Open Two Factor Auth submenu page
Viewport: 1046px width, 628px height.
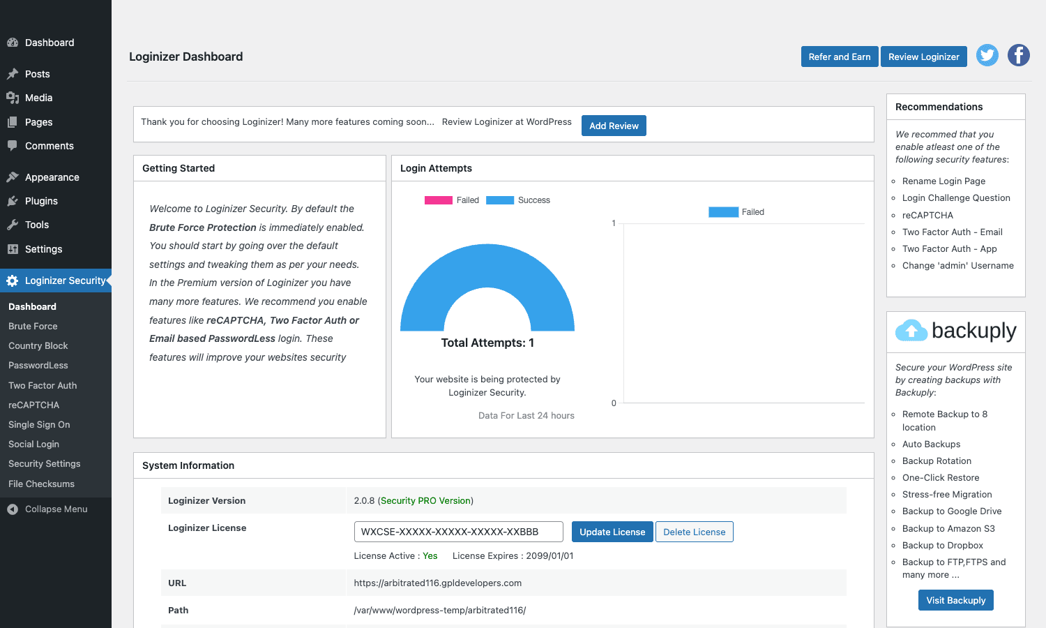pos(43,385)
